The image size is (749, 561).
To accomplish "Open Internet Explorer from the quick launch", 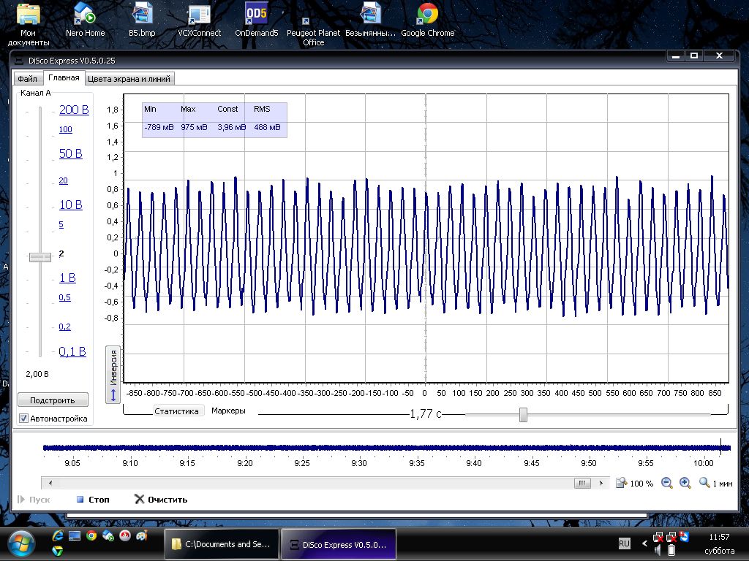I will 59,535.
